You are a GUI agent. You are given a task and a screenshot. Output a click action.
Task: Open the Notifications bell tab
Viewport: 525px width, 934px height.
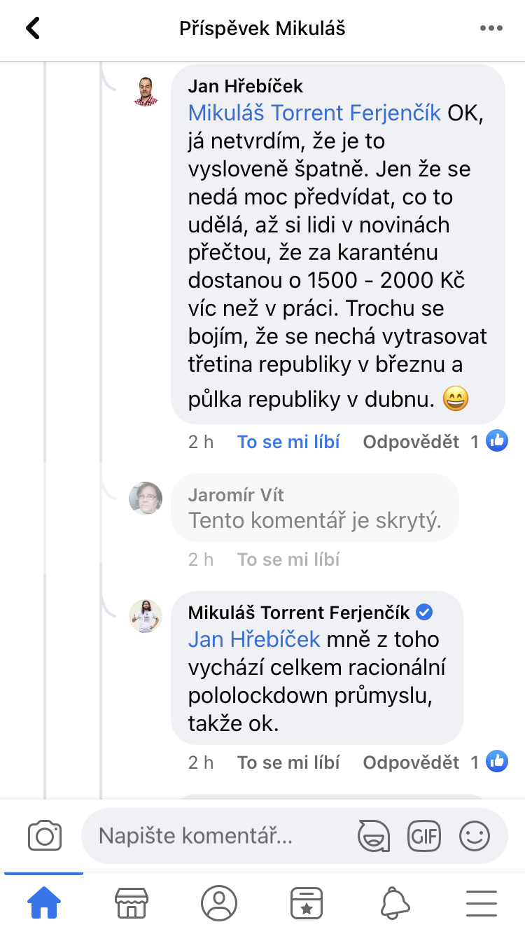click(395, 903)
